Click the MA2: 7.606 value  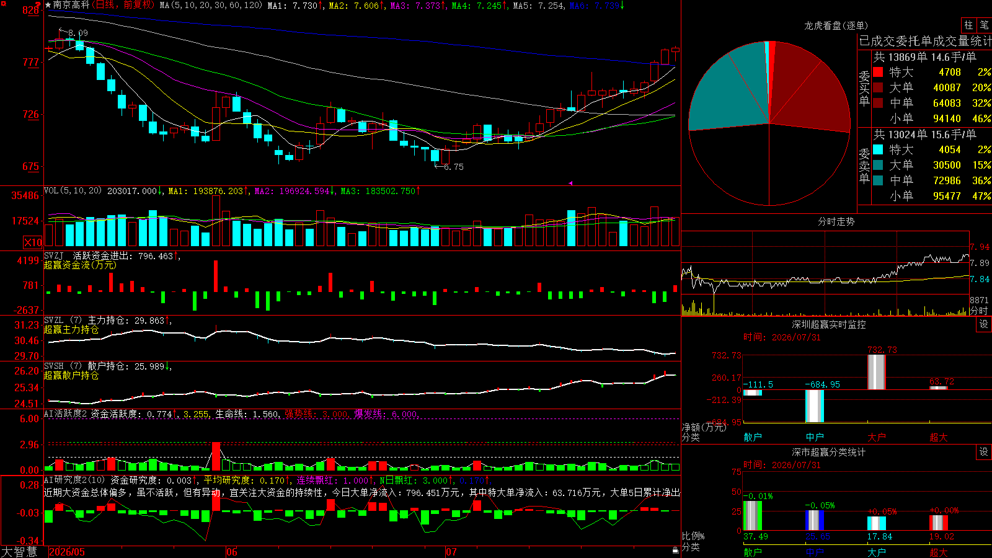click(356, 5)
